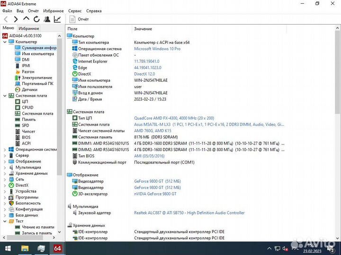The image size is (341, 255).
Task: Open the Сервис menu
Action: [x=75, y=11]
